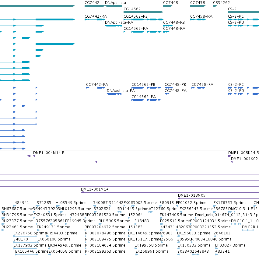
Task: Open the CG14562-RA transcript label
Action: (136, 29)
